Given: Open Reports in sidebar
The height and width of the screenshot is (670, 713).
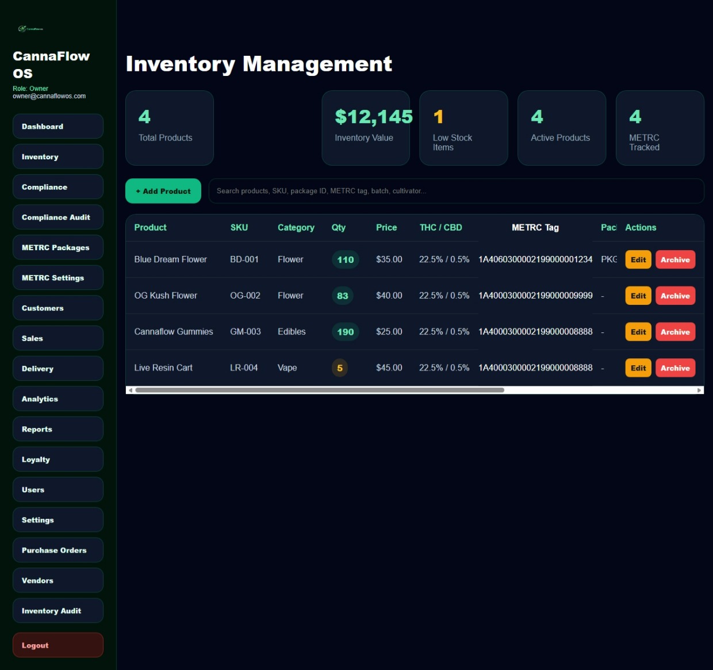Looking at the screenshot, I should tap(58, 429).
